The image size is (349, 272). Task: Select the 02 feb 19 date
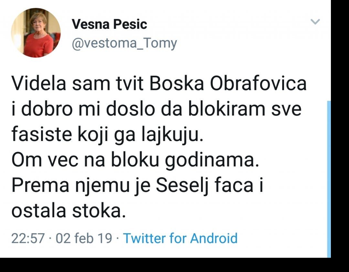coord(84,238)
